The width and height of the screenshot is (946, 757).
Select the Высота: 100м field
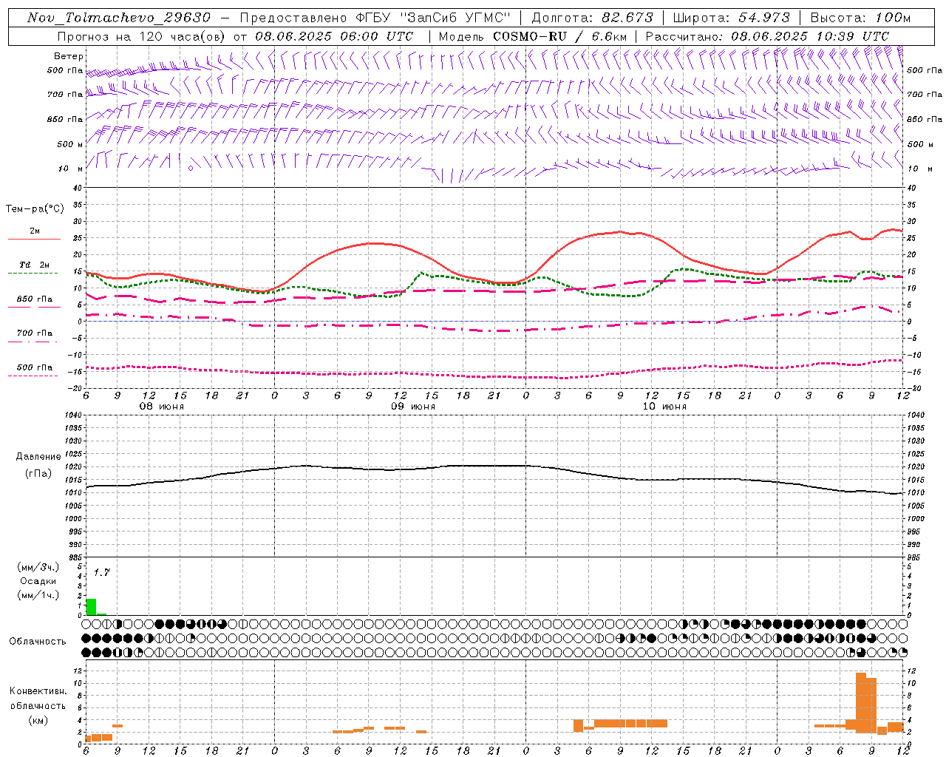[x=860, y=18]
